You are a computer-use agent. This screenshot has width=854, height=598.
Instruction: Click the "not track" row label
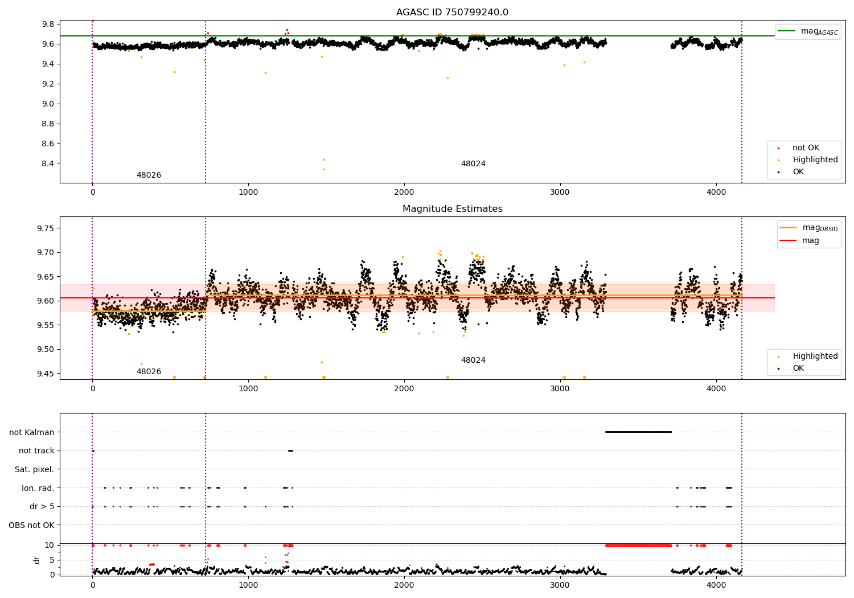[x=36, y=451]
